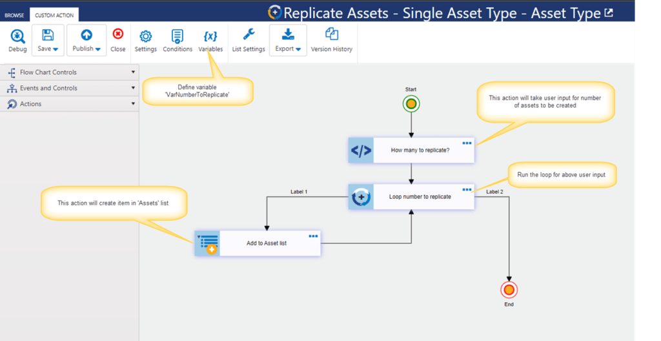This screenshot has width=661, height=341.
Task: Select the CUSTOM ACTION tab
Action: point(54,15)
